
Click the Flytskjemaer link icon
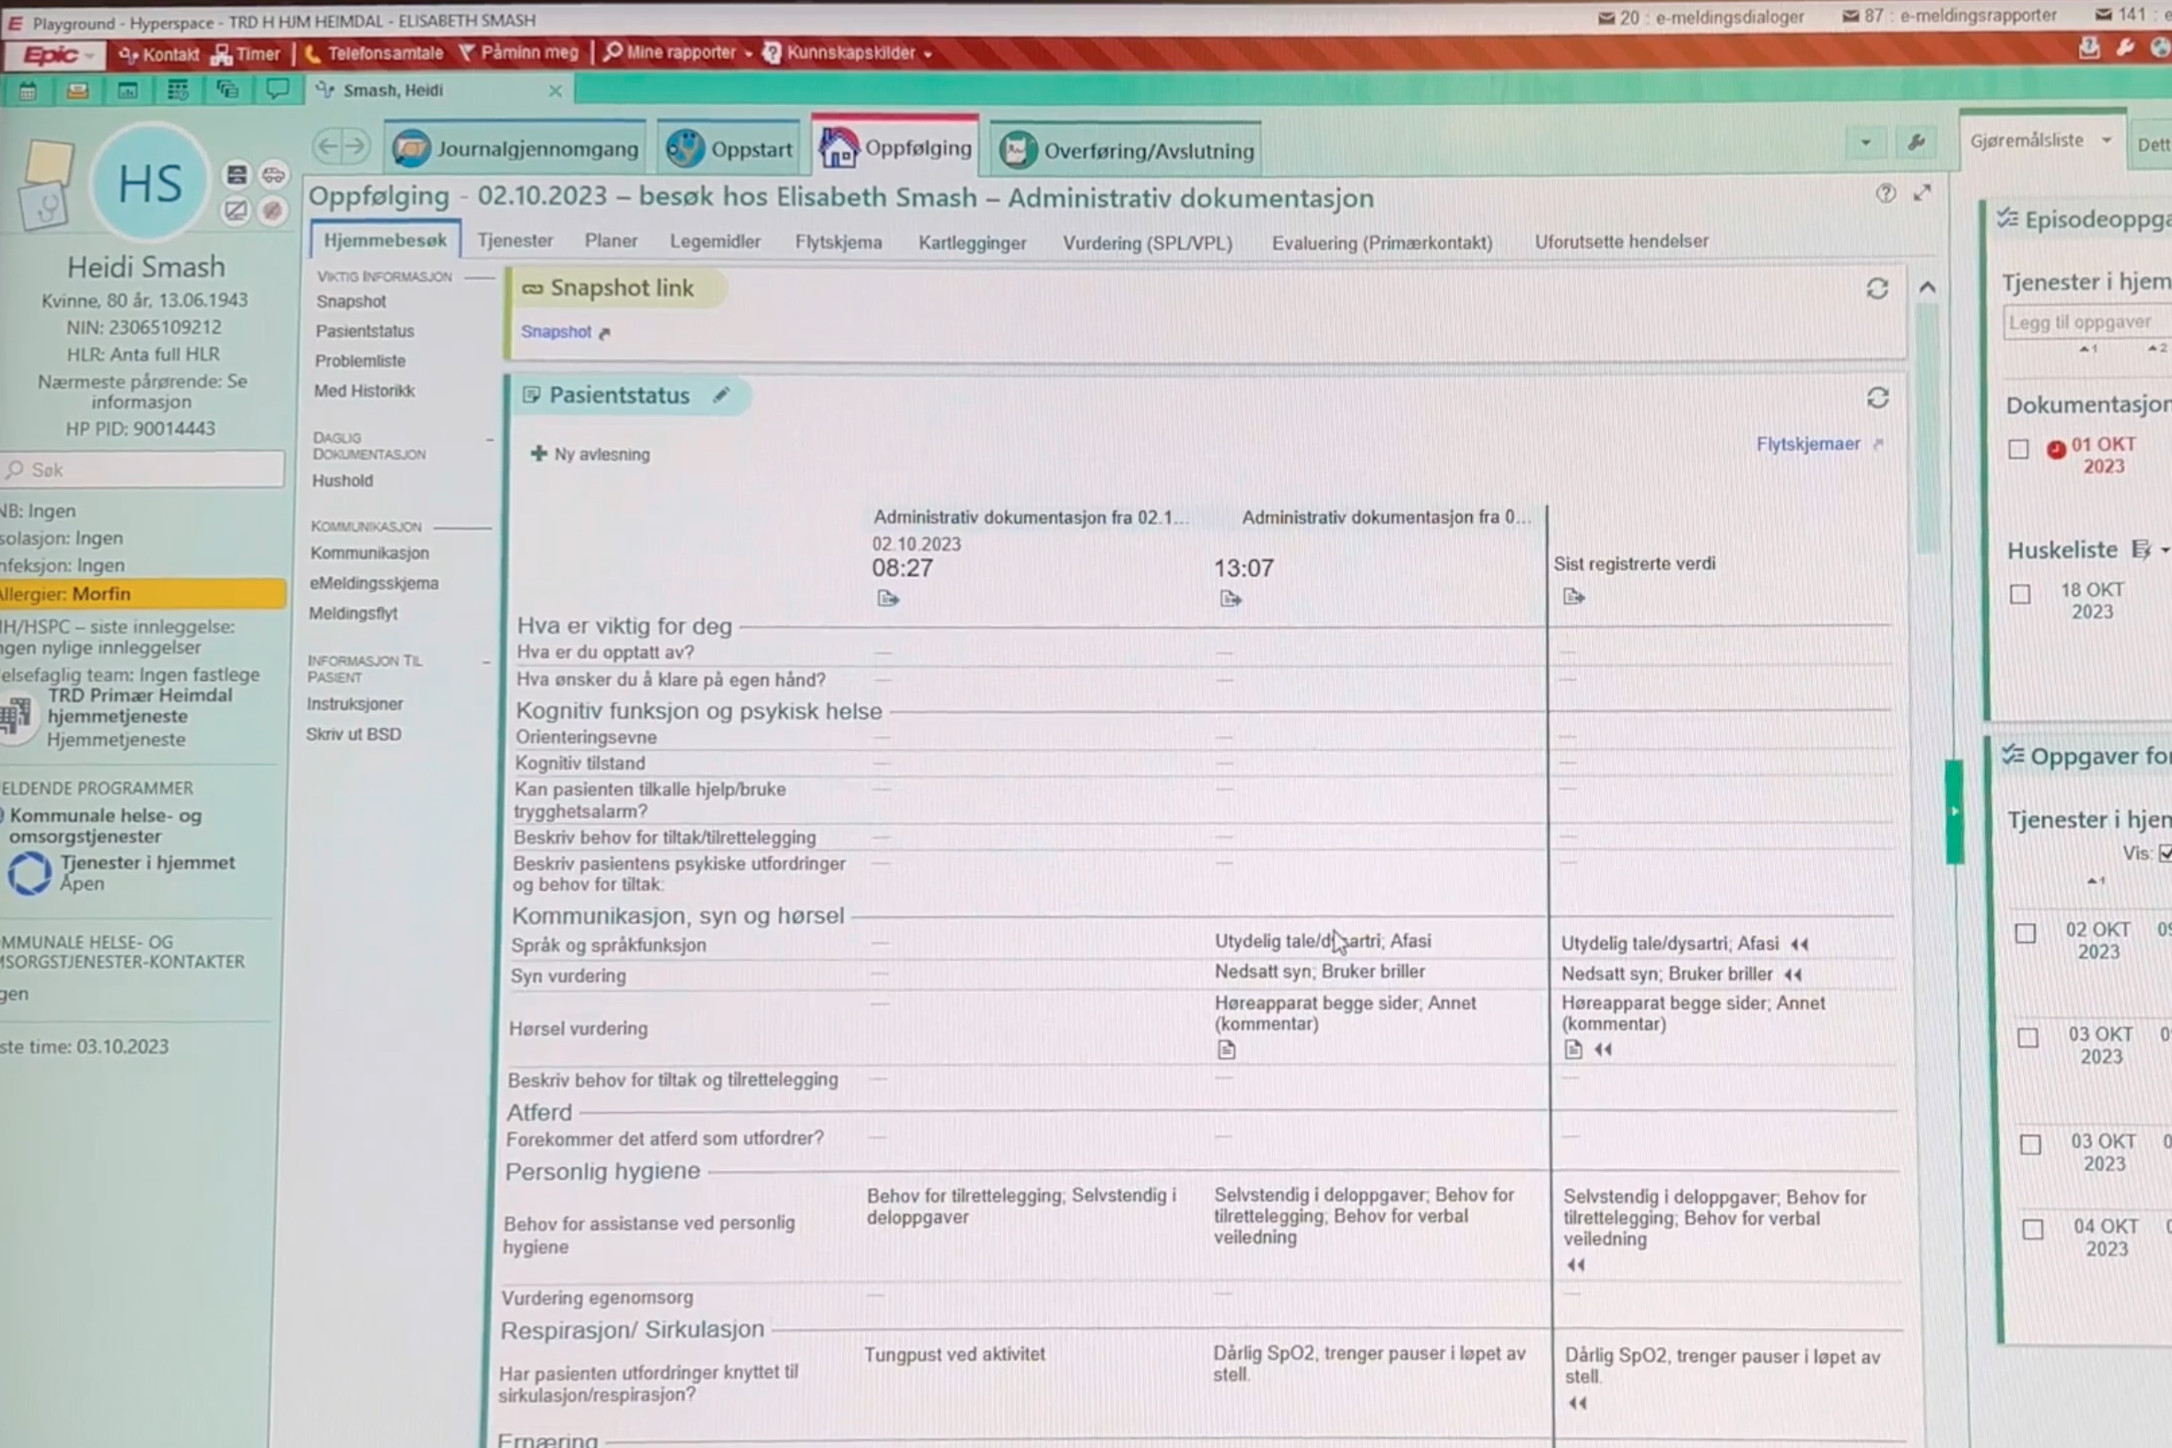tap(1878, 444)
